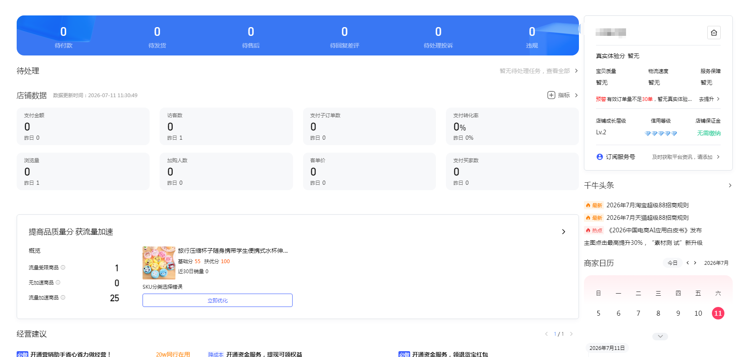Open 订阅服务号 row arrow
749x357 pixels.
click(718, 157)
